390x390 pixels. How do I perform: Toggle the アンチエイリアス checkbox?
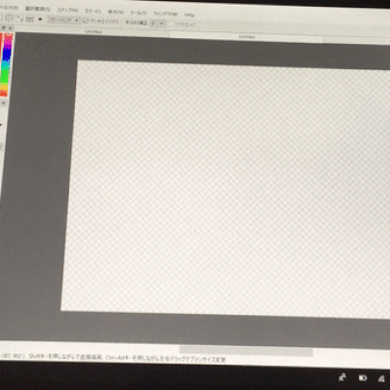point(86,20)
